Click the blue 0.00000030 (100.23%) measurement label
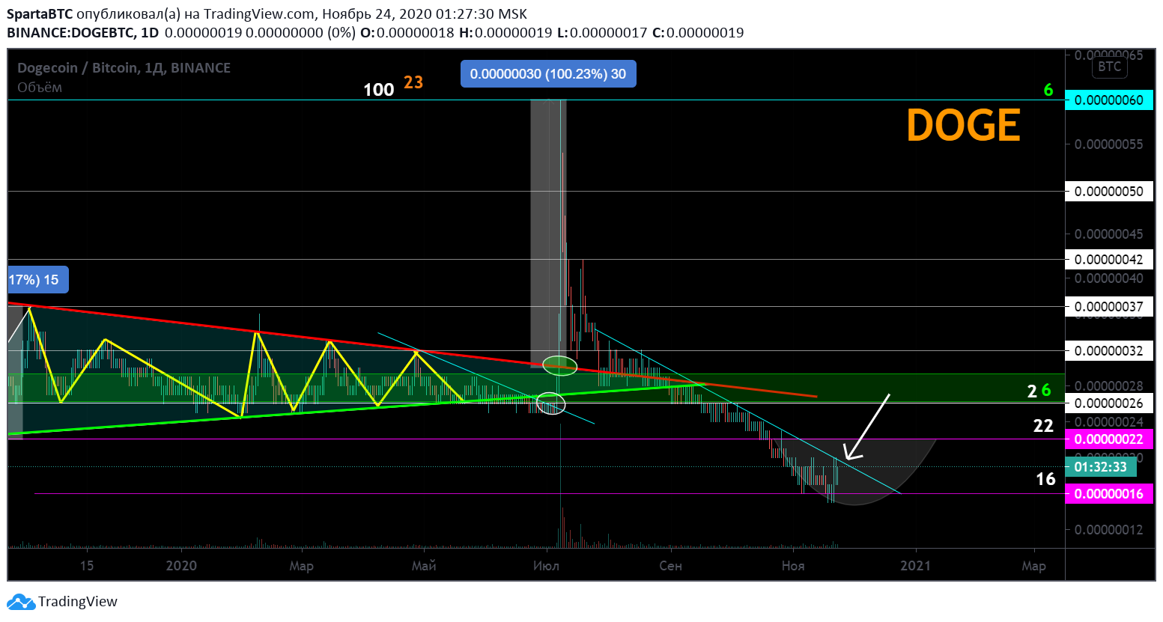 [548, 74]
